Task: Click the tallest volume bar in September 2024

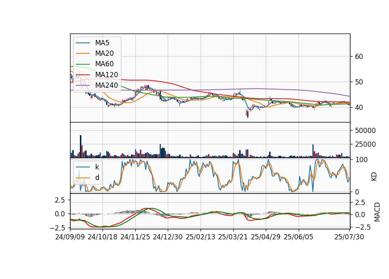Action: pos(81,146)
